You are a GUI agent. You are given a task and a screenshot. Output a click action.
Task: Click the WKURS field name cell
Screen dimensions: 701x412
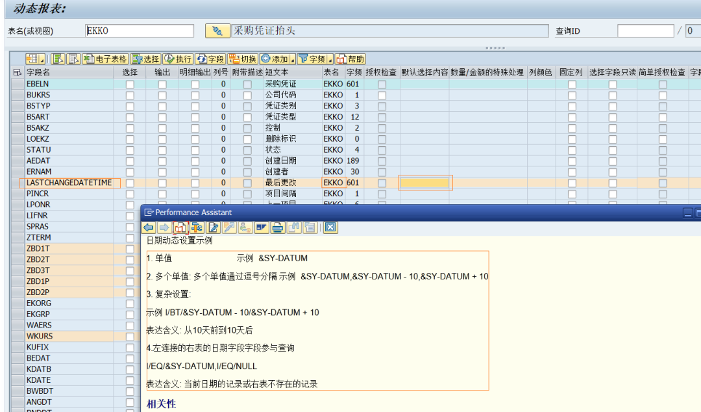pyautogui.click(x=69, y=336)
